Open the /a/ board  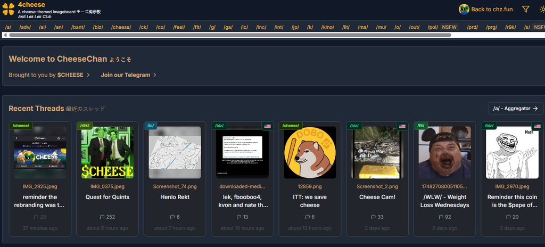click(8, 27)
